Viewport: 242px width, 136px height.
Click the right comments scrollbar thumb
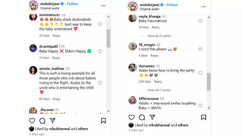pos(209,81)
